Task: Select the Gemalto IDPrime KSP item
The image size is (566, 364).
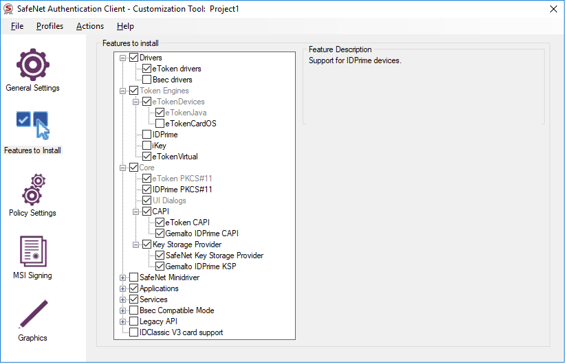Action: (200, 266)
